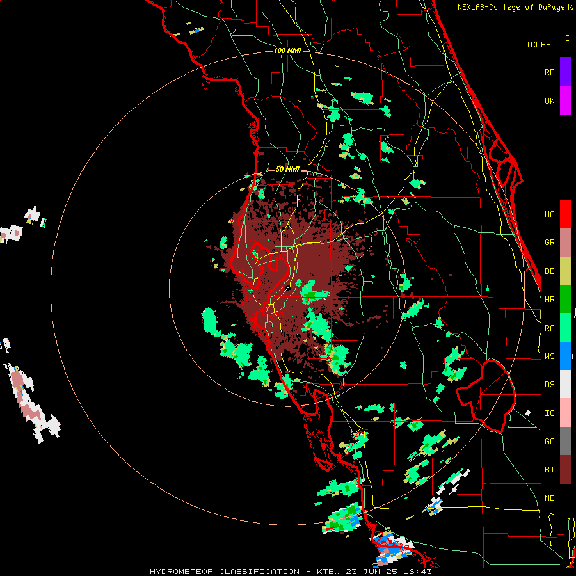Click the RF legend label
Image resolution: width=576 pixels, height=576 pixels.
(x=549, y=72)
